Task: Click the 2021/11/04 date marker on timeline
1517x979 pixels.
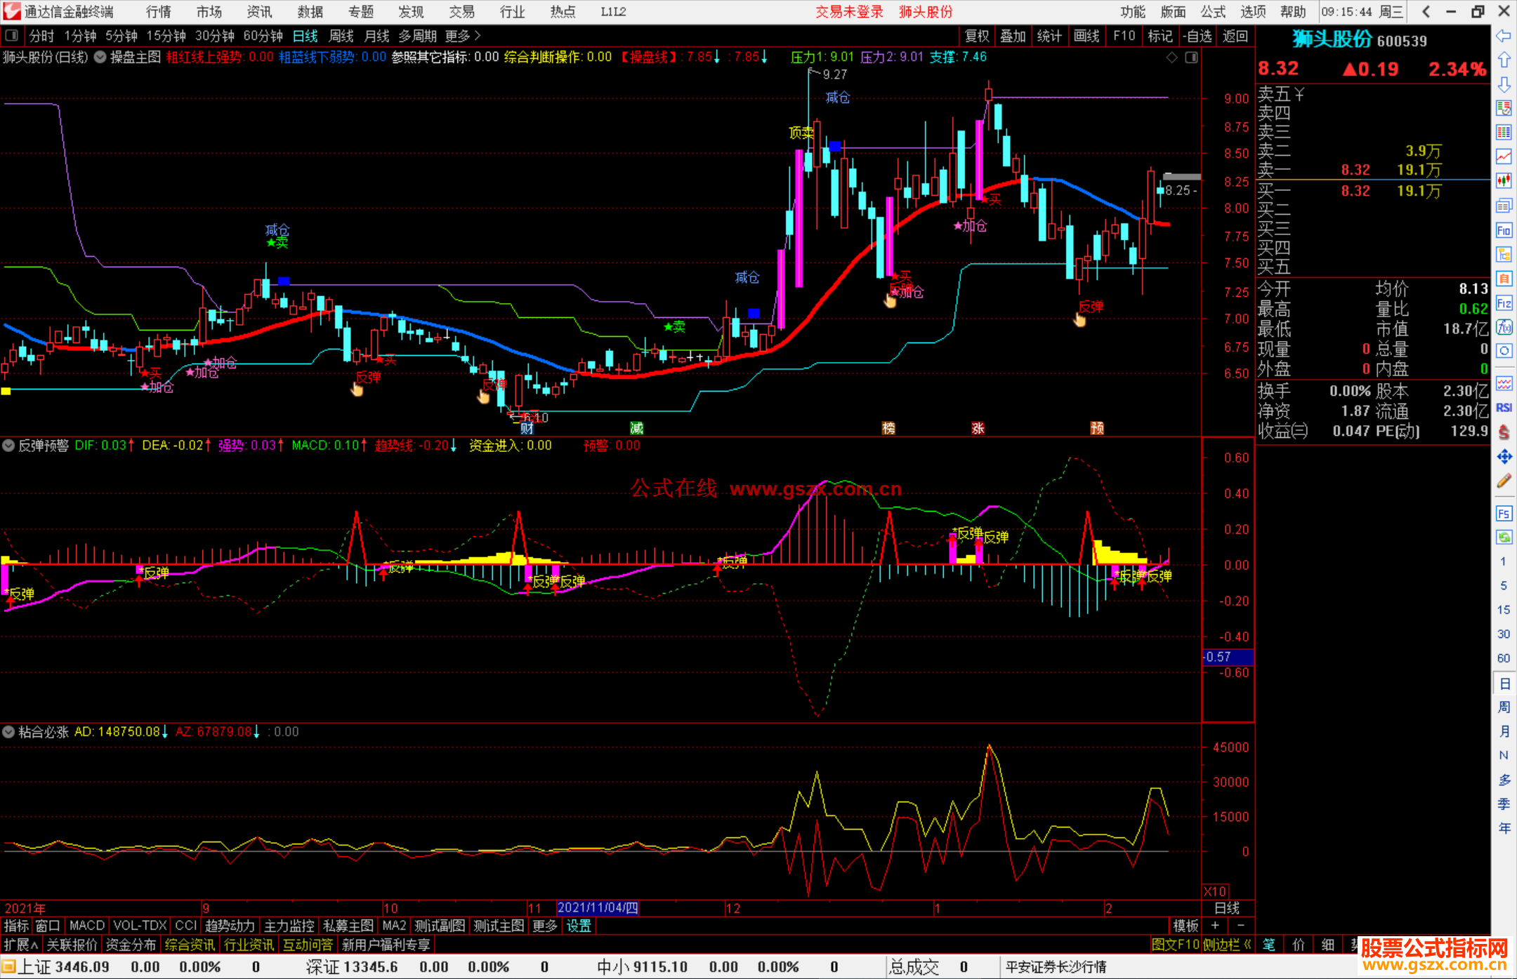Action: (598, 907)
